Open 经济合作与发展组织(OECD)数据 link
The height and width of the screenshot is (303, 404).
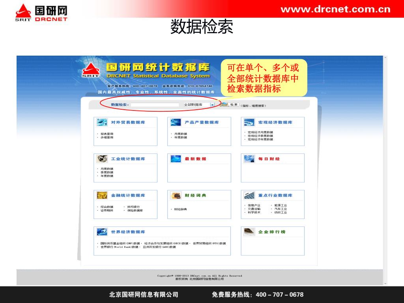click(x=166, y=243)
